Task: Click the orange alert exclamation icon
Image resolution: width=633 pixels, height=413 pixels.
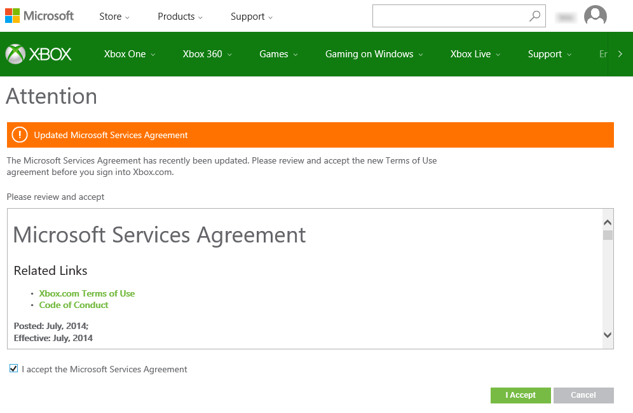Action: (x=19, y=135)
